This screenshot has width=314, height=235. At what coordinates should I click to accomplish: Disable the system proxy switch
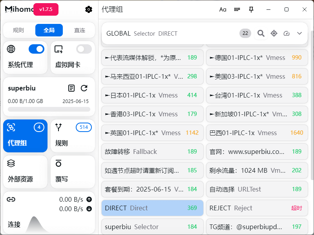(x=37, y=49)
